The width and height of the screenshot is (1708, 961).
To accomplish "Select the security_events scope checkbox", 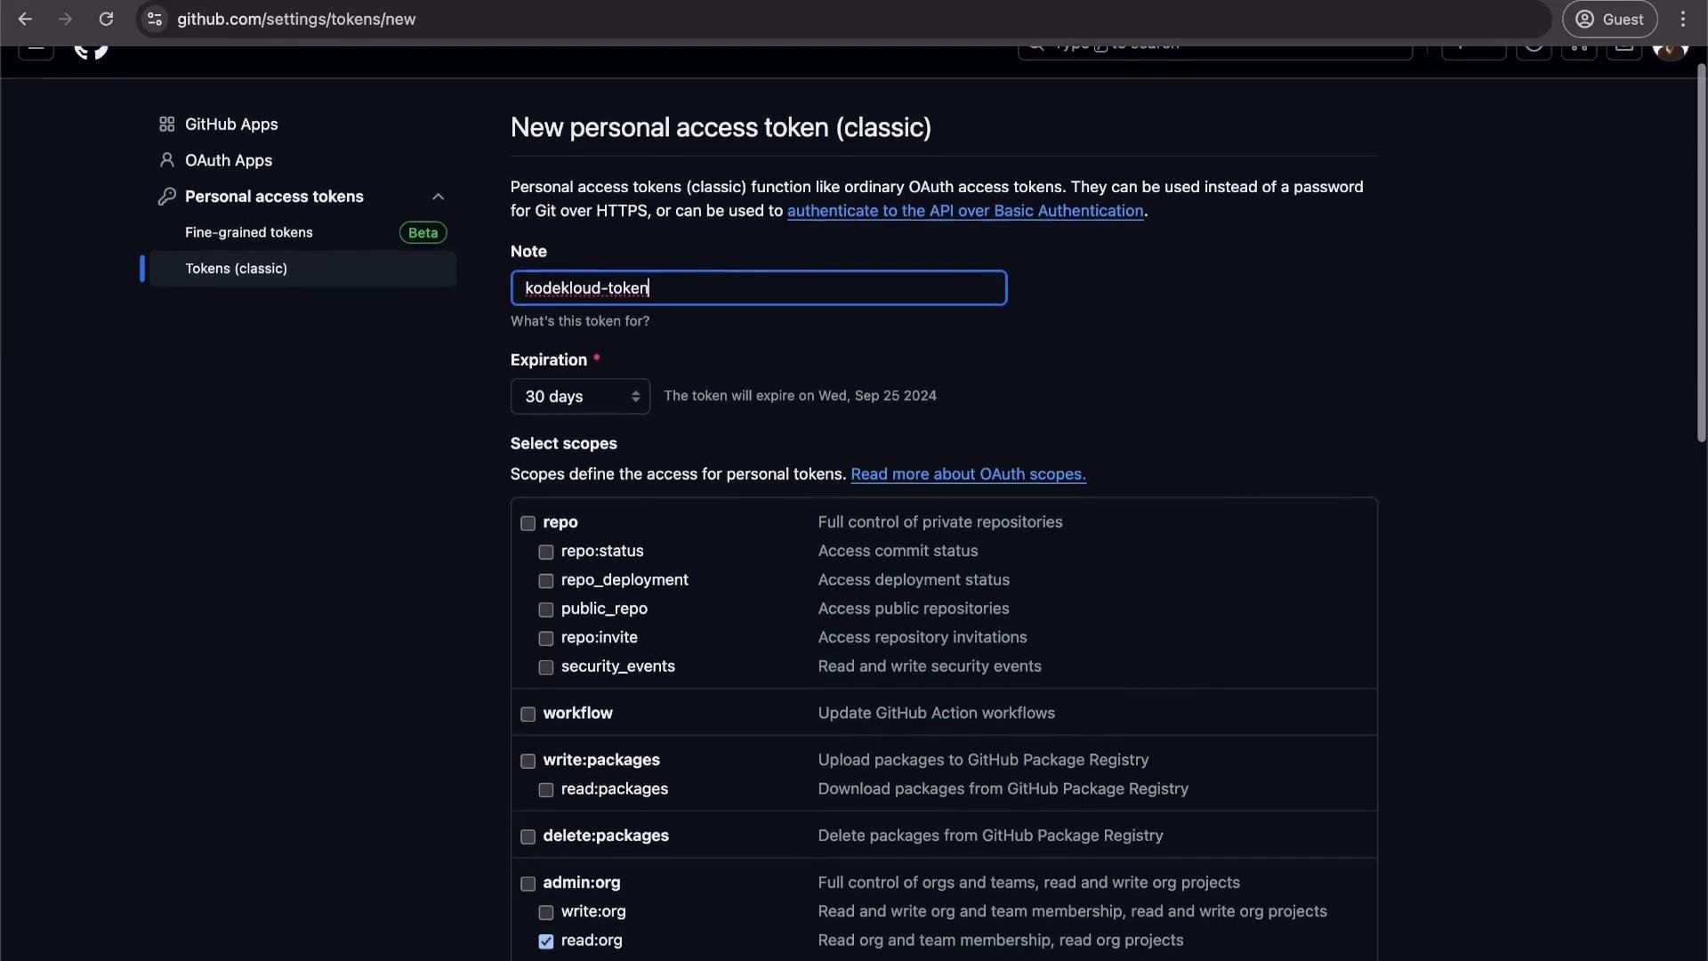I will [546, 667].
